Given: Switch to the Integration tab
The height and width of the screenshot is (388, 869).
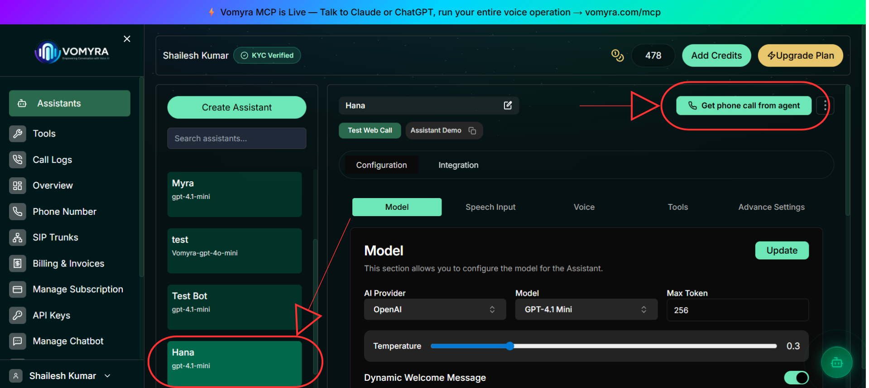Looking at the screenshot, I should click(458, 165).
